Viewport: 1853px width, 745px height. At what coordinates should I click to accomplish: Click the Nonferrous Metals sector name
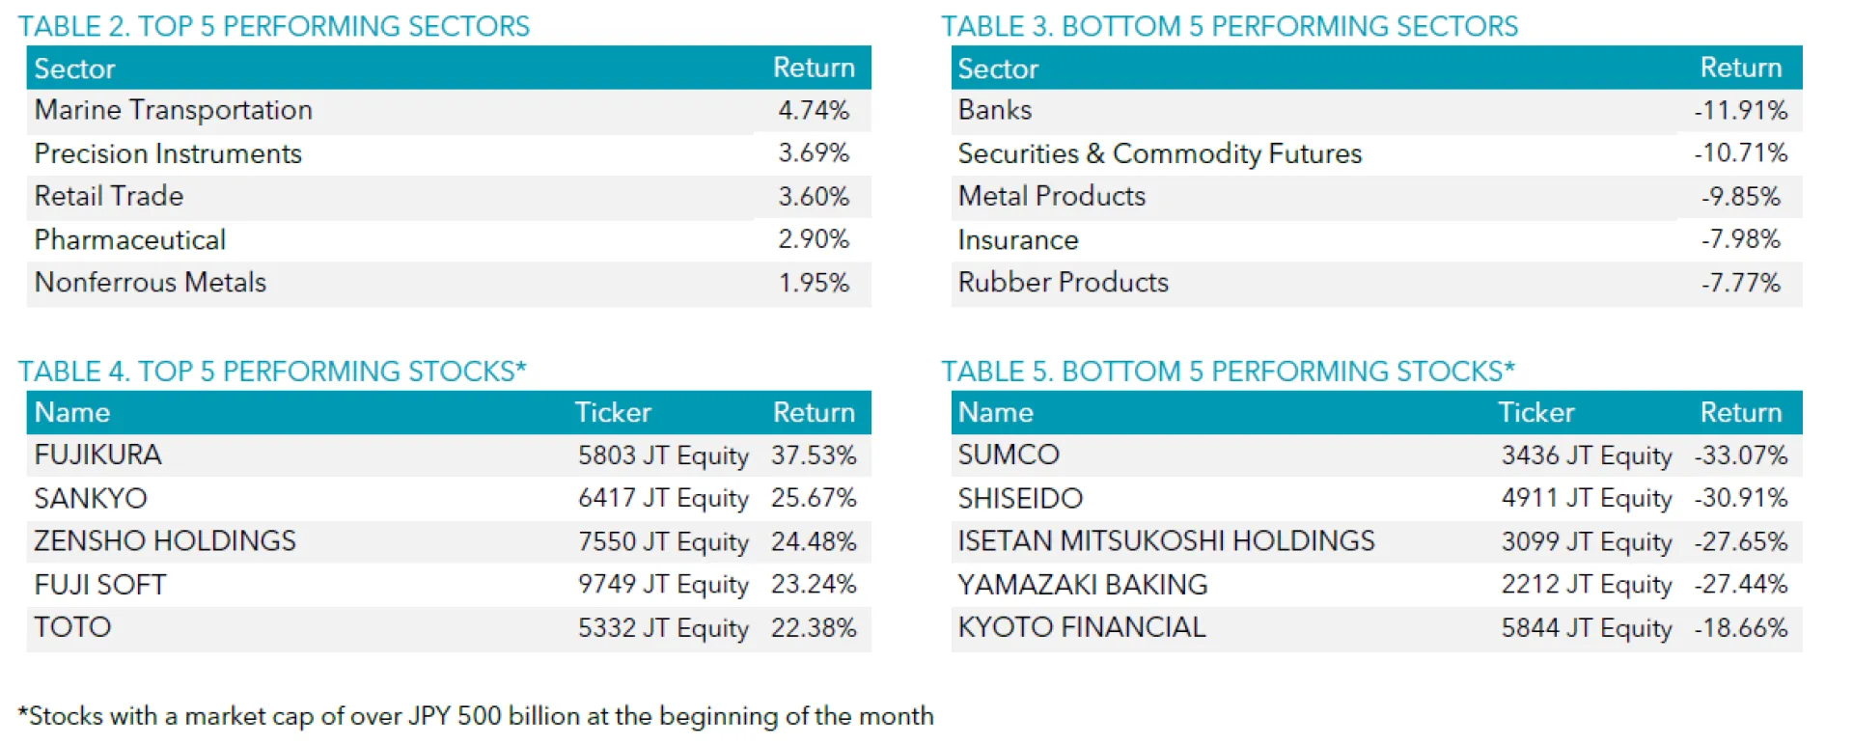(x=151, y=282)
